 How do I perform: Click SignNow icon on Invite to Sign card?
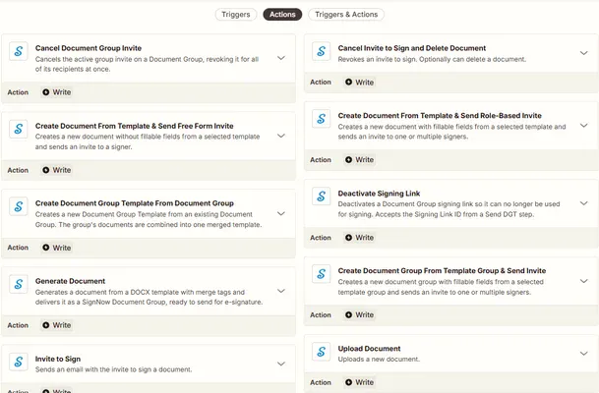point(19,362)
